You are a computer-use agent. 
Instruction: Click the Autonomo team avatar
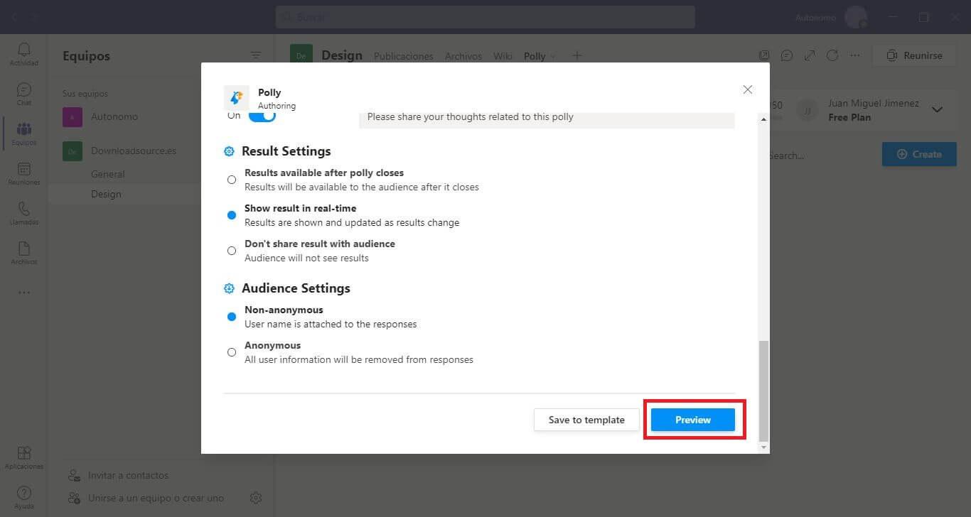73,116
